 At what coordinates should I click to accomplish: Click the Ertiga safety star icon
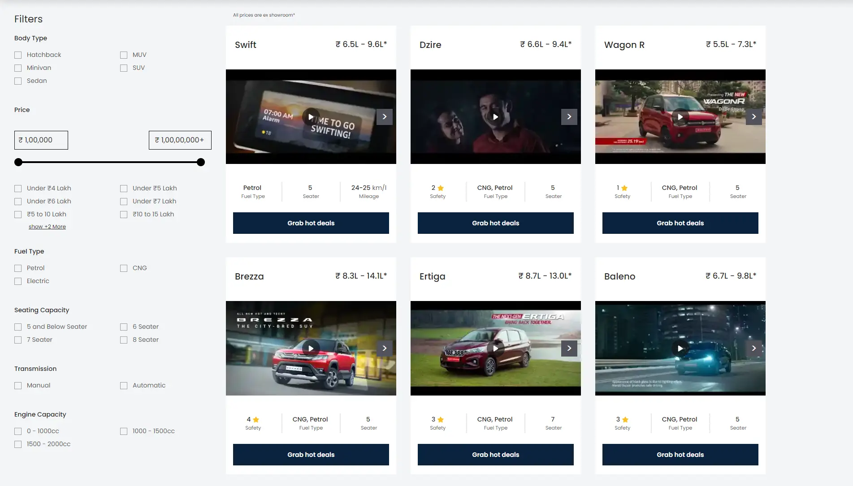441,420
